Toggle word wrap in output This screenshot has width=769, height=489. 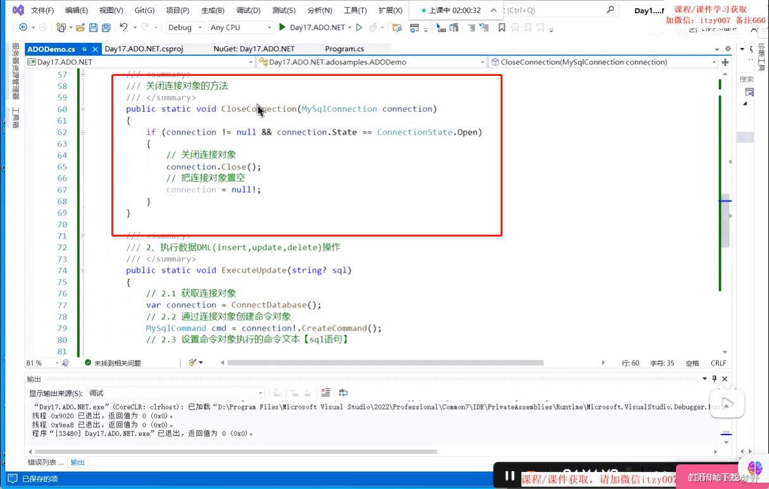[x=343, y=393]
